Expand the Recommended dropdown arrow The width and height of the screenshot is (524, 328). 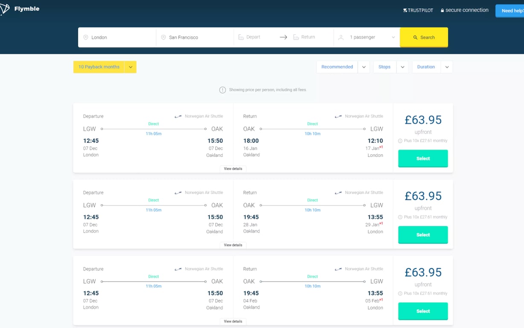364,67
